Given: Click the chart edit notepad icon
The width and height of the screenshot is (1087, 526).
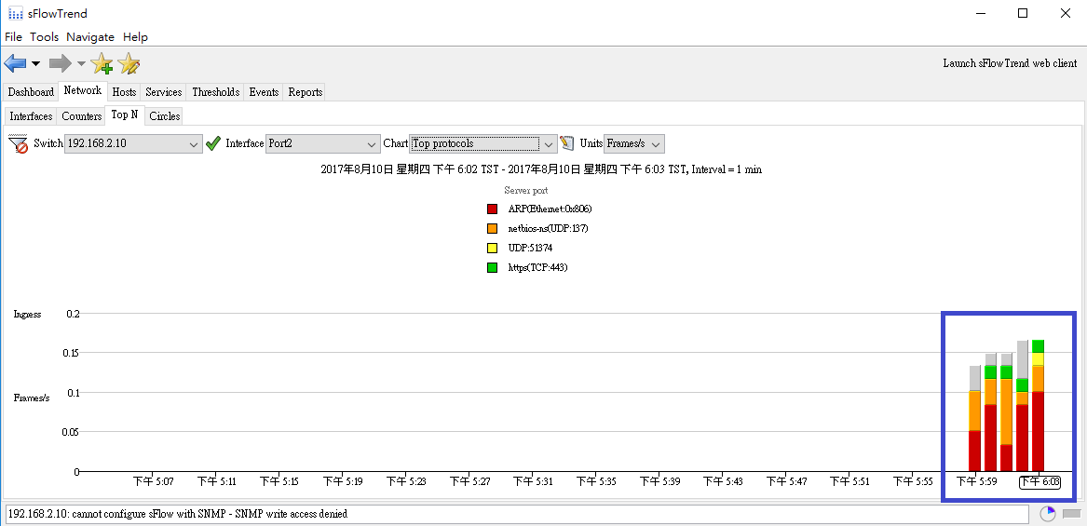Looking at the screenshot, I should point(568,143).
